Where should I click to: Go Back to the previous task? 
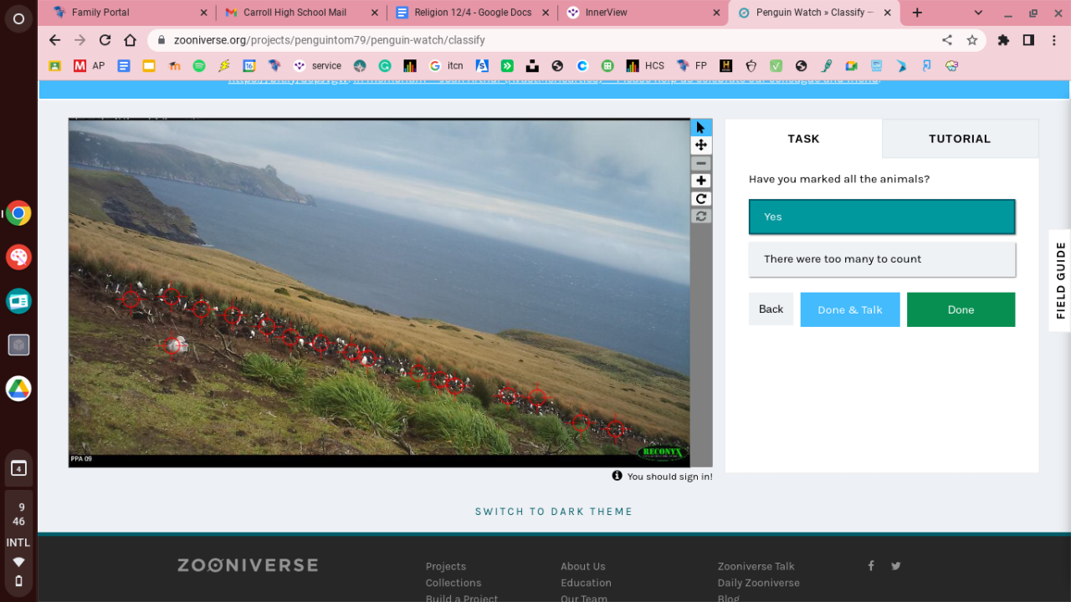pos(771,309)
